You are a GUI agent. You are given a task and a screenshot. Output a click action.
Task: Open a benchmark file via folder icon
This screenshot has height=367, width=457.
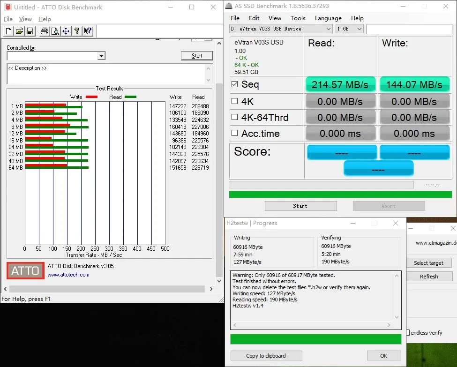coord(19,31)
